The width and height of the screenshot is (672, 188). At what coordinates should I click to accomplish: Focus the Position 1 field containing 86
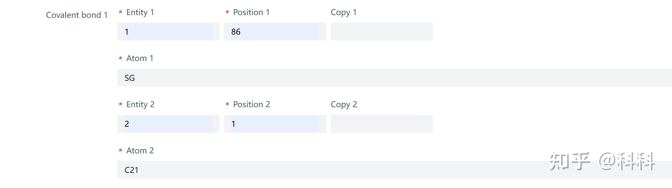[275, 32]
